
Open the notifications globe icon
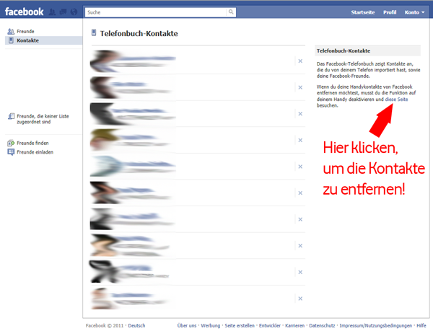[73, 12]
